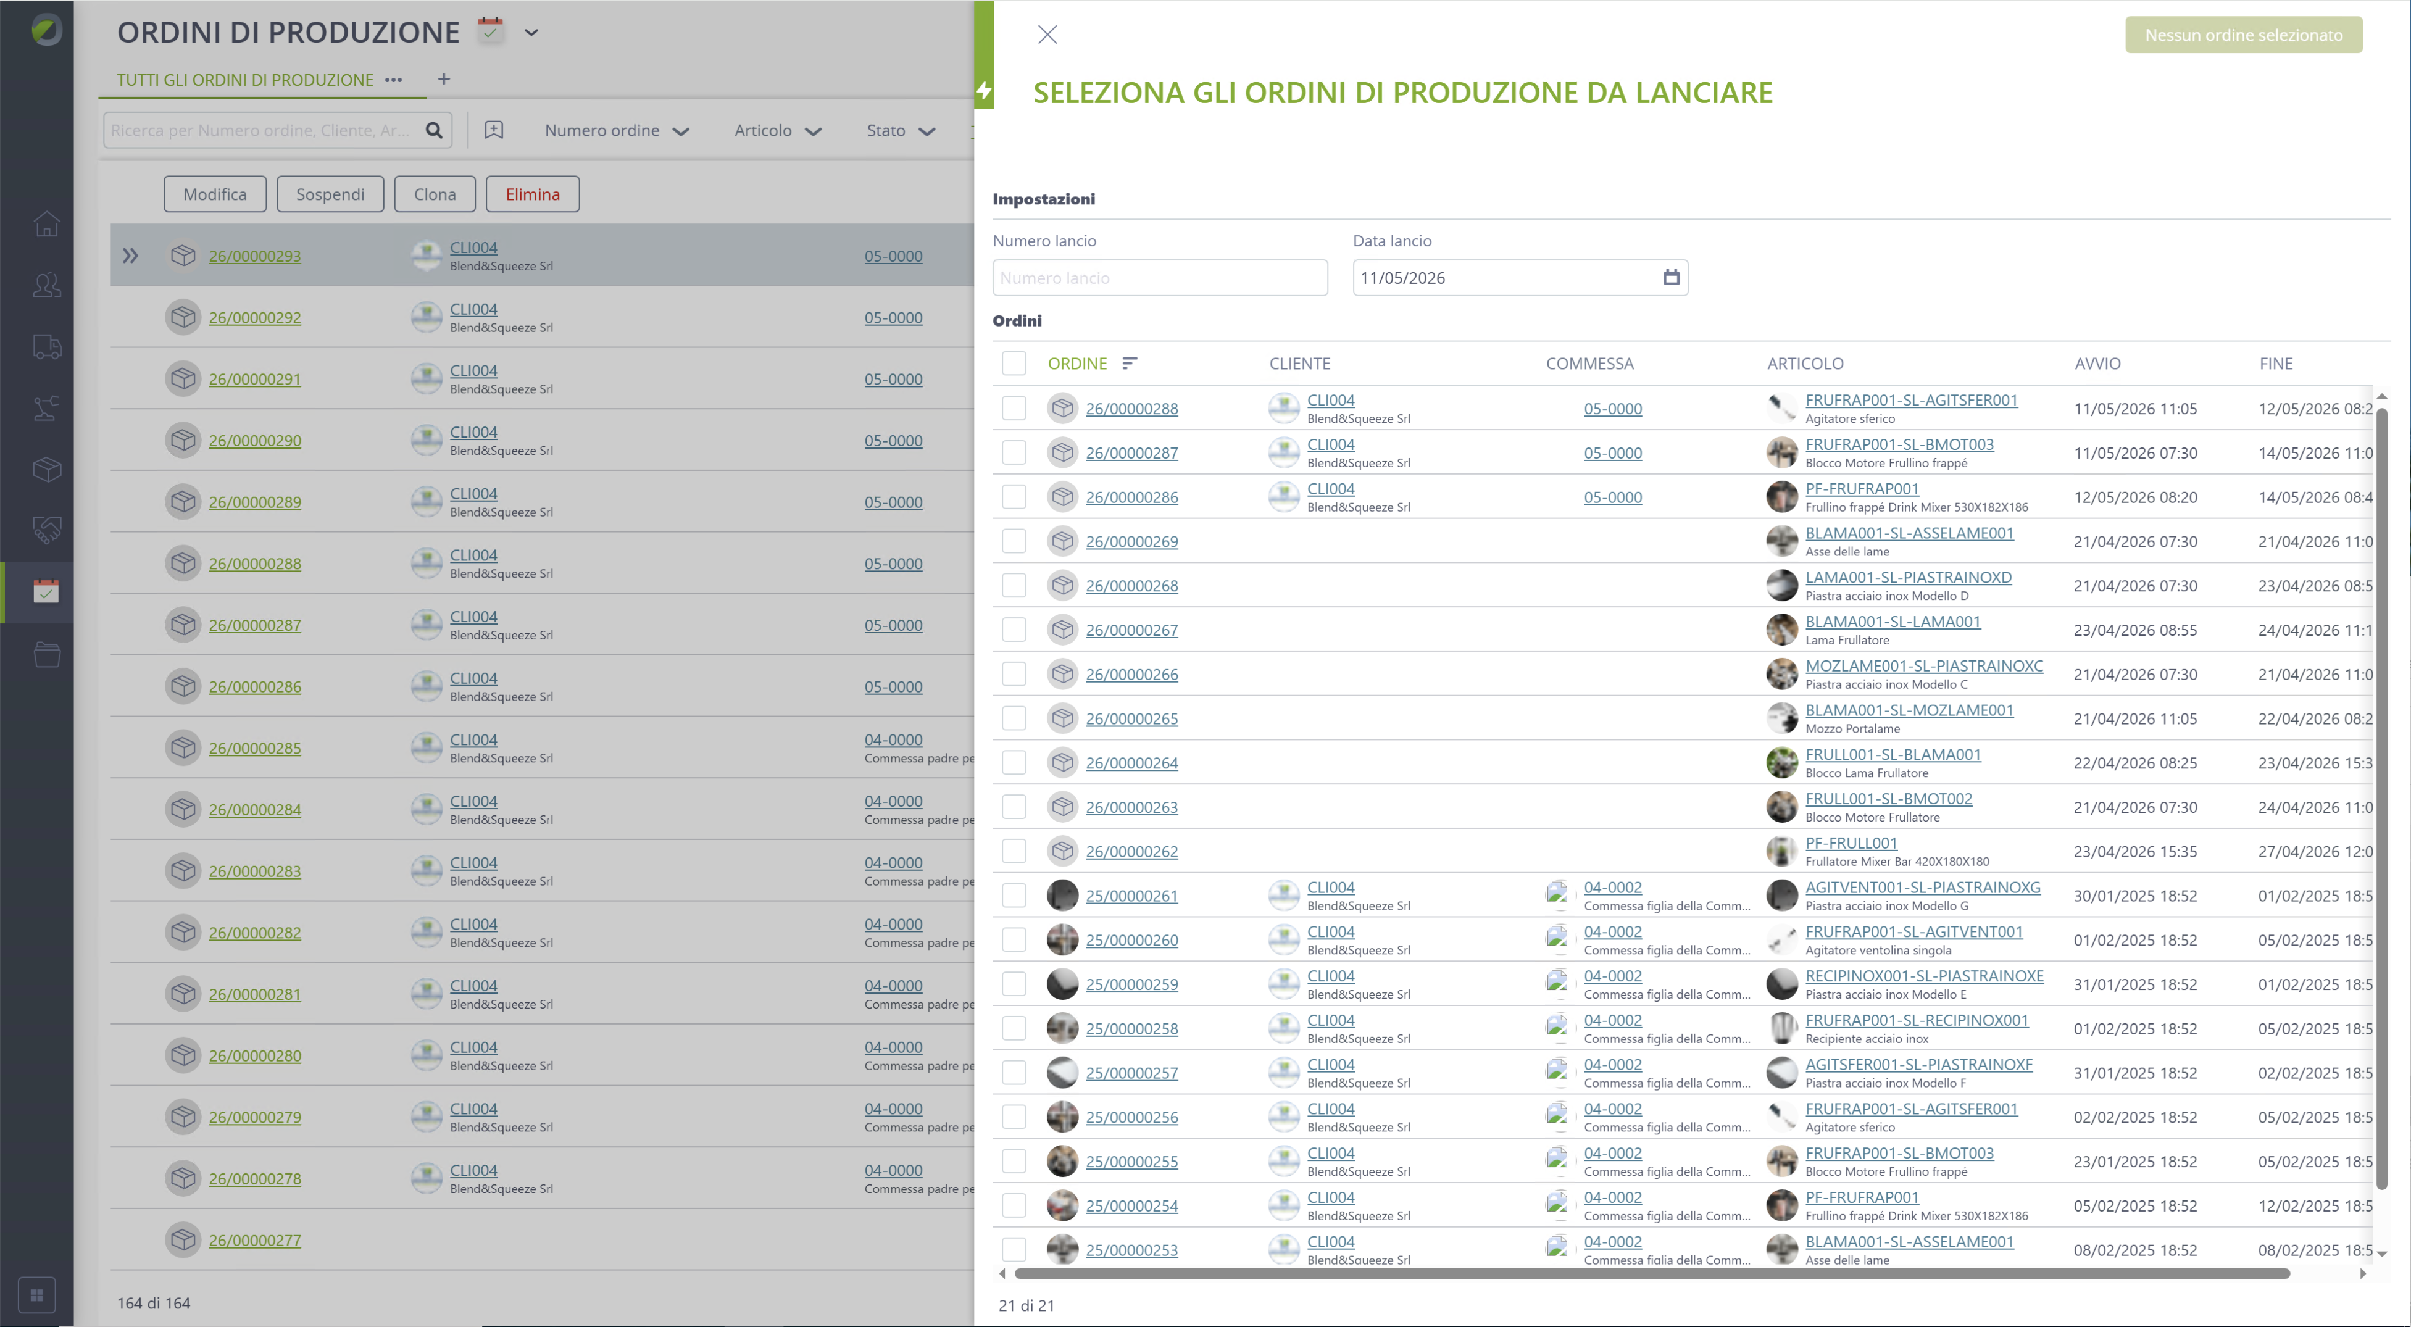Check the box for order 25/00000257

click(x=1015, y=1073)
